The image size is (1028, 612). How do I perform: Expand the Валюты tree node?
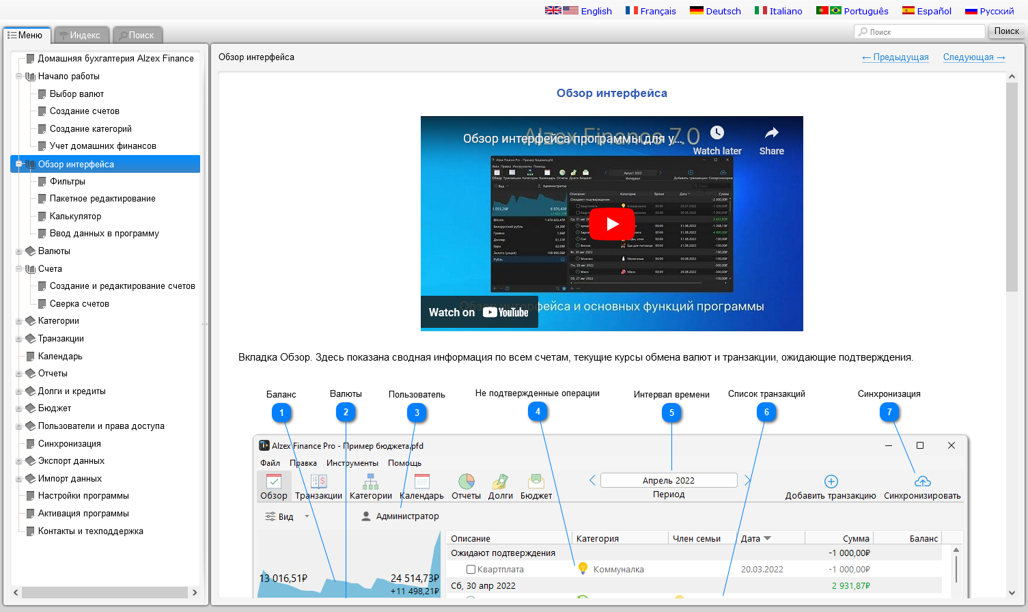click(x=19, y=251)
